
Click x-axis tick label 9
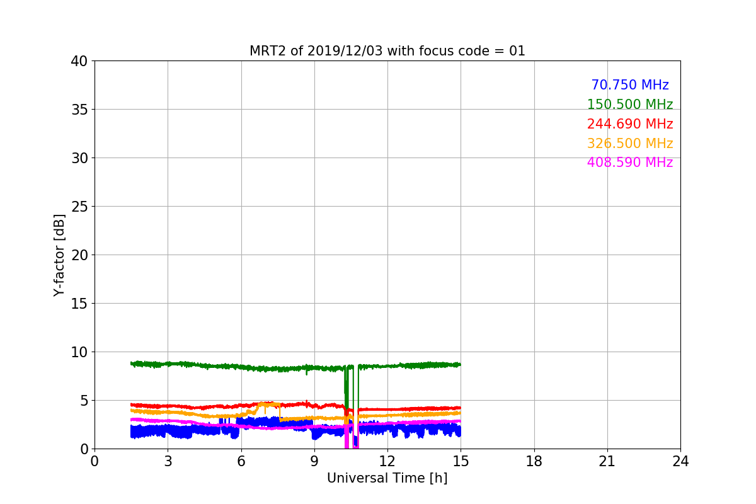[x=314, y=461]
